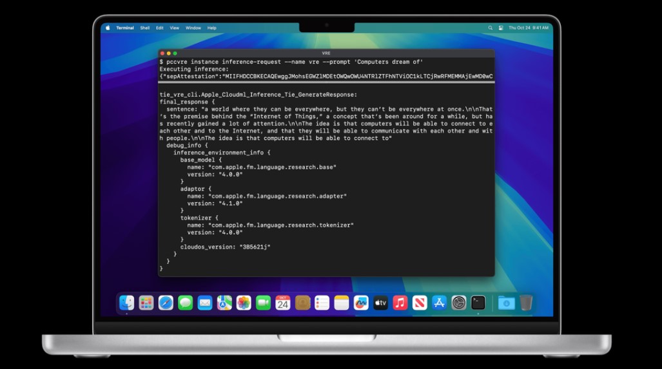Viewport: 662px width, 369px height.
Task: Launch Reminders from the Dock
Action: coord(322,303)
